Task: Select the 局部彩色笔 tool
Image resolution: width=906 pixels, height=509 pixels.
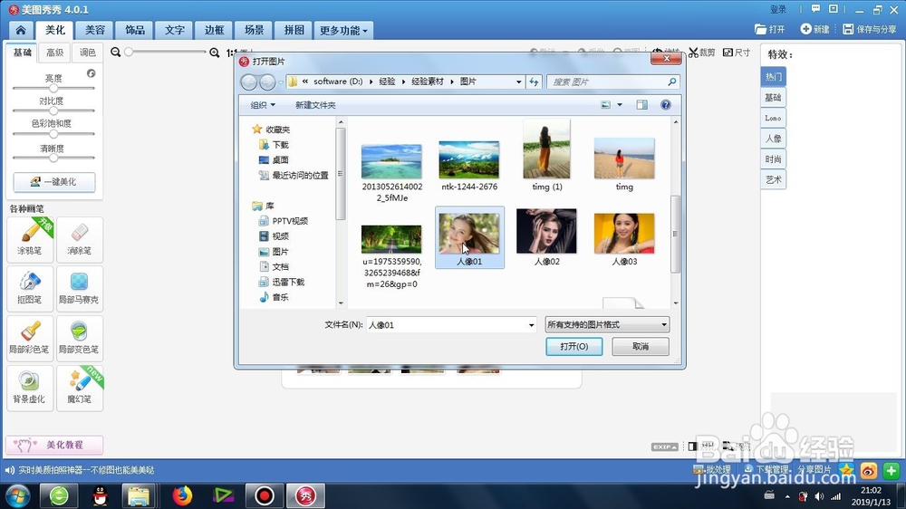Action: tap(30, 338)
